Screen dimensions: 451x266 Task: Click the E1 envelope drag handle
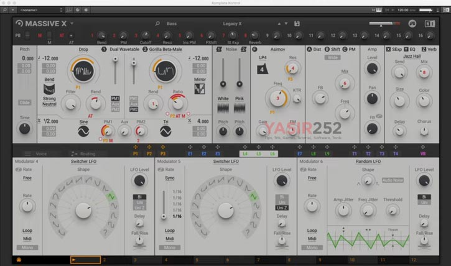coord(190,147)
